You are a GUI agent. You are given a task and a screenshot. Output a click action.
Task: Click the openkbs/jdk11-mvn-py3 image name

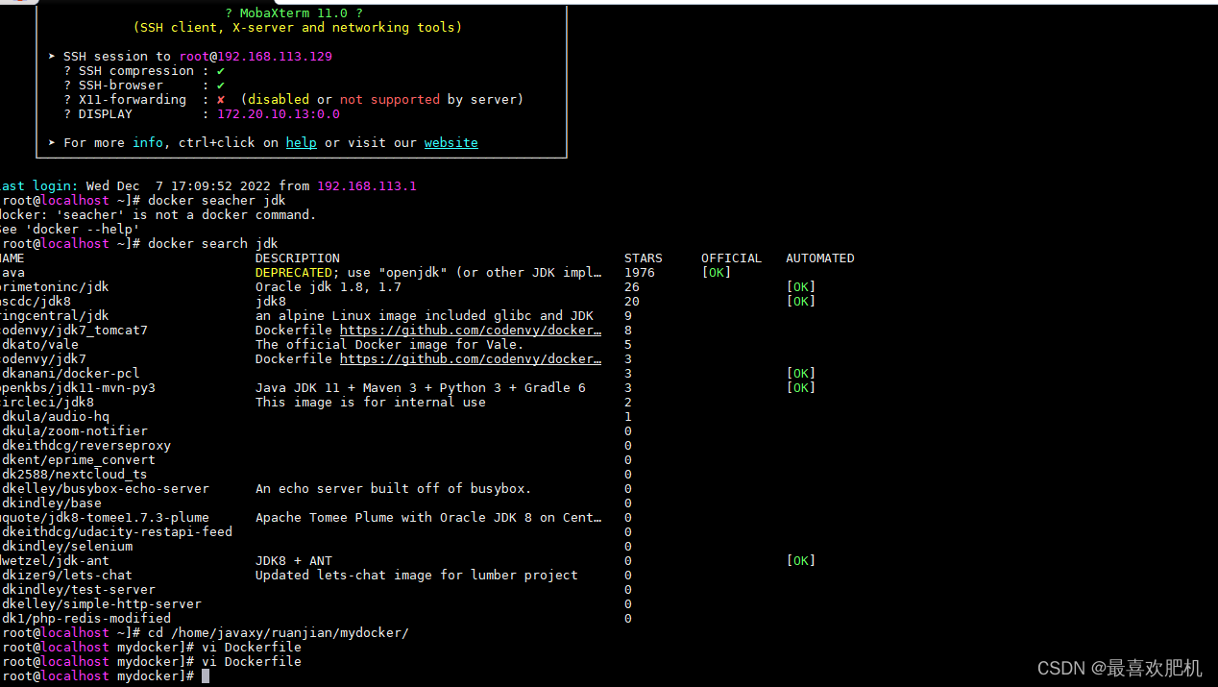pyautogui.click(x=78, y=387)
